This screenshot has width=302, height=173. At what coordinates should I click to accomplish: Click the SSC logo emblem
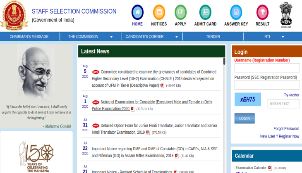pyautogui.click(x=14, y=16)
